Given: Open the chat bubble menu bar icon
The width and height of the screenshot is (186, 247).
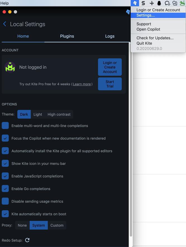Looking at the screenshot, I should (x=167, y=3).
